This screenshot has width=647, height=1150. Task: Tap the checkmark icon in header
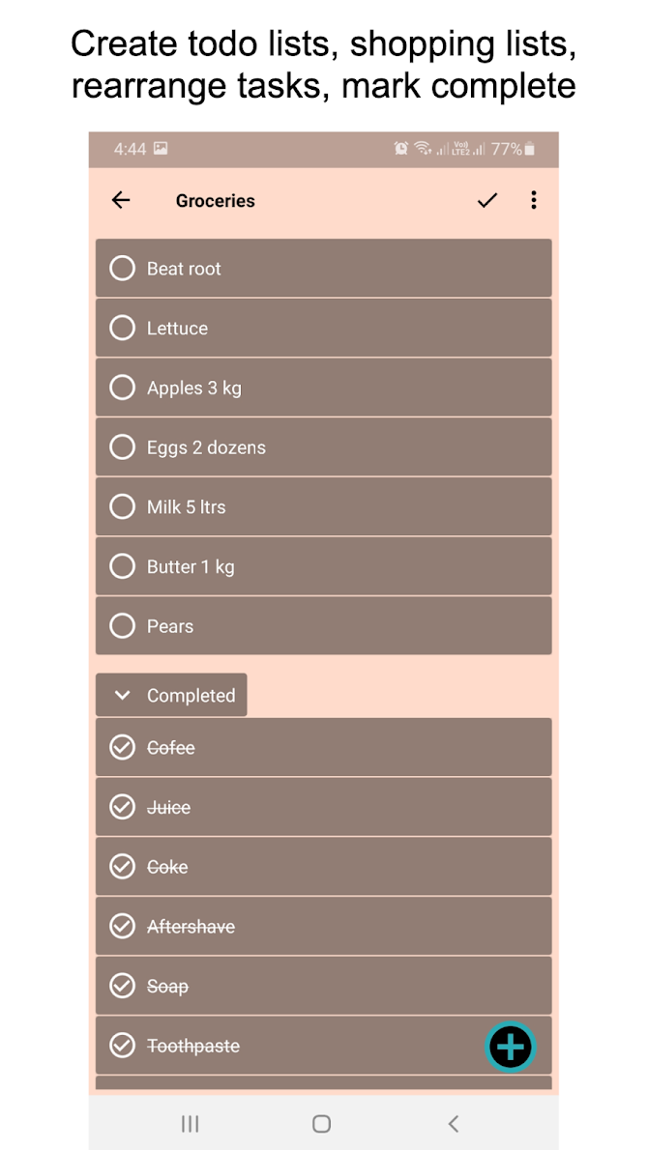(487, 200)
